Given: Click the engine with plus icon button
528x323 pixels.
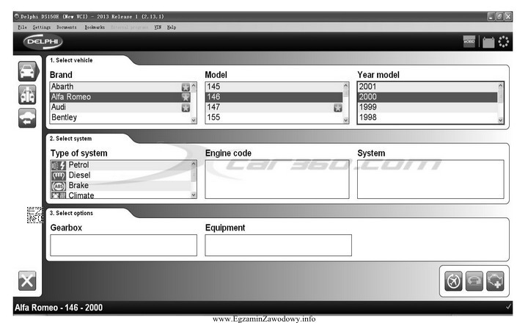Looking at the screenshot, I should [x=495, y=281].
